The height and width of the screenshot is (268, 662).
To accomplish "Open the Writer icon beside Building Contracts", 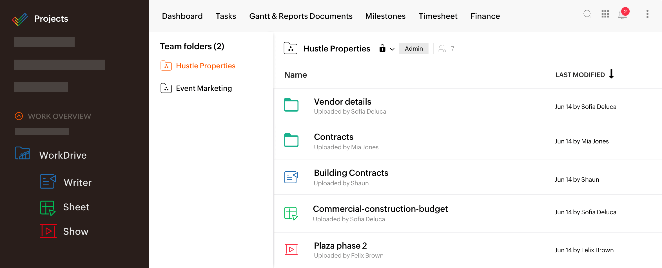I will pos(291,177).
